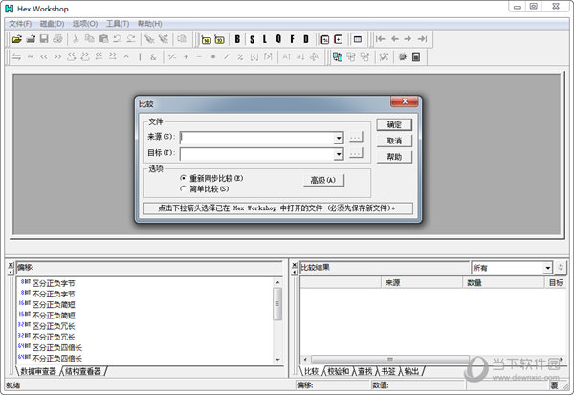The height and width of the screenshot is (395, 574).
Task: Select the hexadecimal (16) offset display icon
Action: point(207,39)
